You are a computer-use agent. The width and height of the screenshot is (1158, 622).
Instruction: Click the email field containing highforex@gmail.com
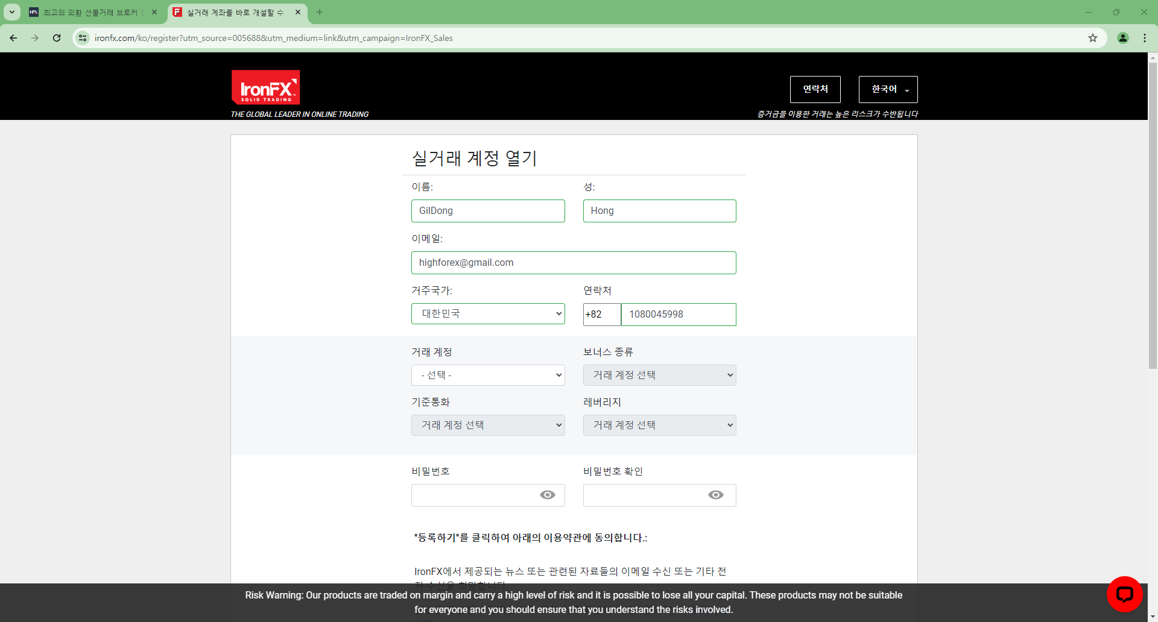coord(574,262)
